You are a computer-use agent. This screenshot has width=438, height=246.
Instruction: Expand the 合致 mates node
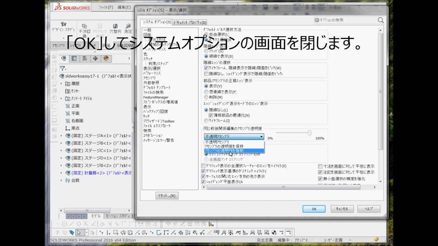62,180
